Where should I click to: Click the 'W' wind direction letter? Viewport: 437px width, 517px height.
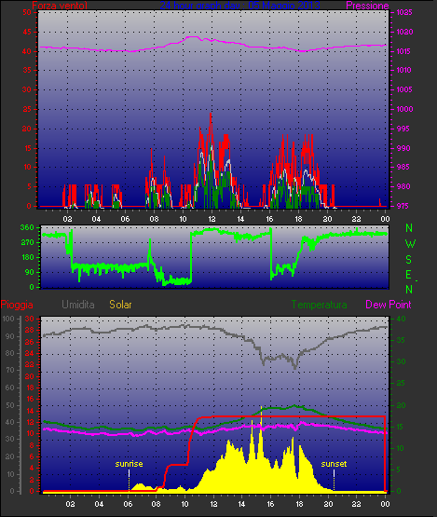(410, 244)
